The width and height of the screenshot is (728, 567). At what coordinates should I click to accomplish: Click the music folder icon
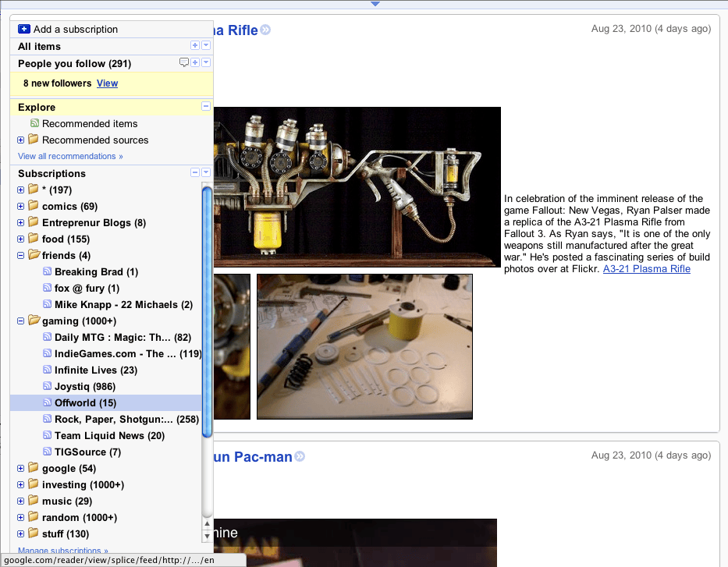click(34, 500)
